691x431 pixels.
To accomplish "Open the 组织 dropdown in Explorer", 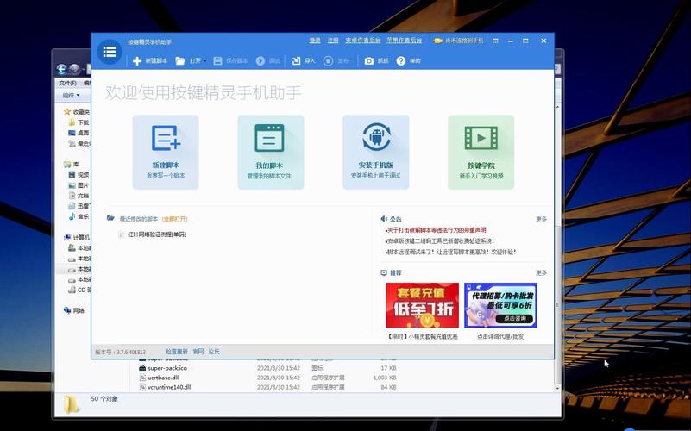I will [71, 96].
